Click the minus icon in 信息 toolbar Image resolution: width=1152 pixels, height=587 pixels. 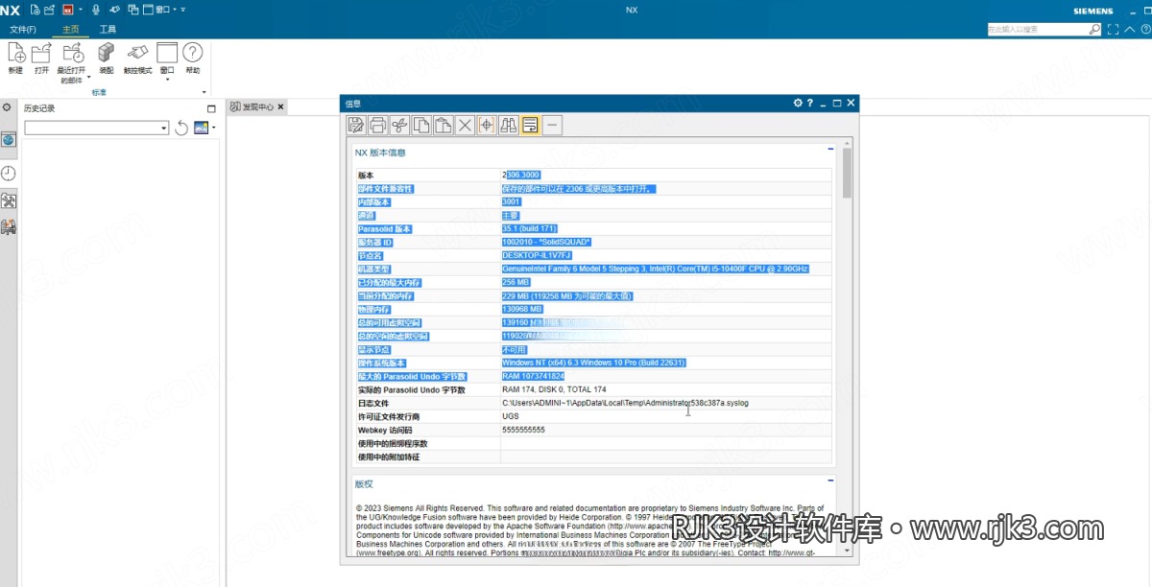(552, 125)
